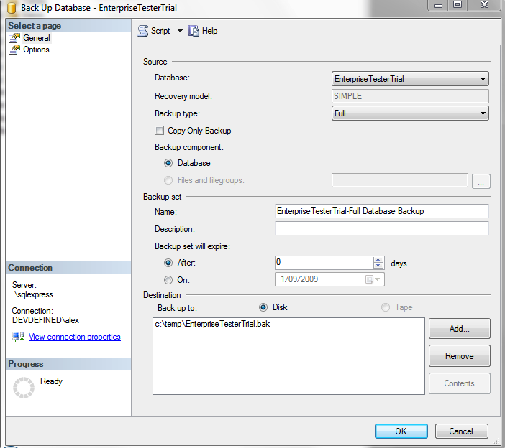Open the Database dropdown list
Image resolution: width=505 pixels, height=448 pixels.
coord(483,79)
